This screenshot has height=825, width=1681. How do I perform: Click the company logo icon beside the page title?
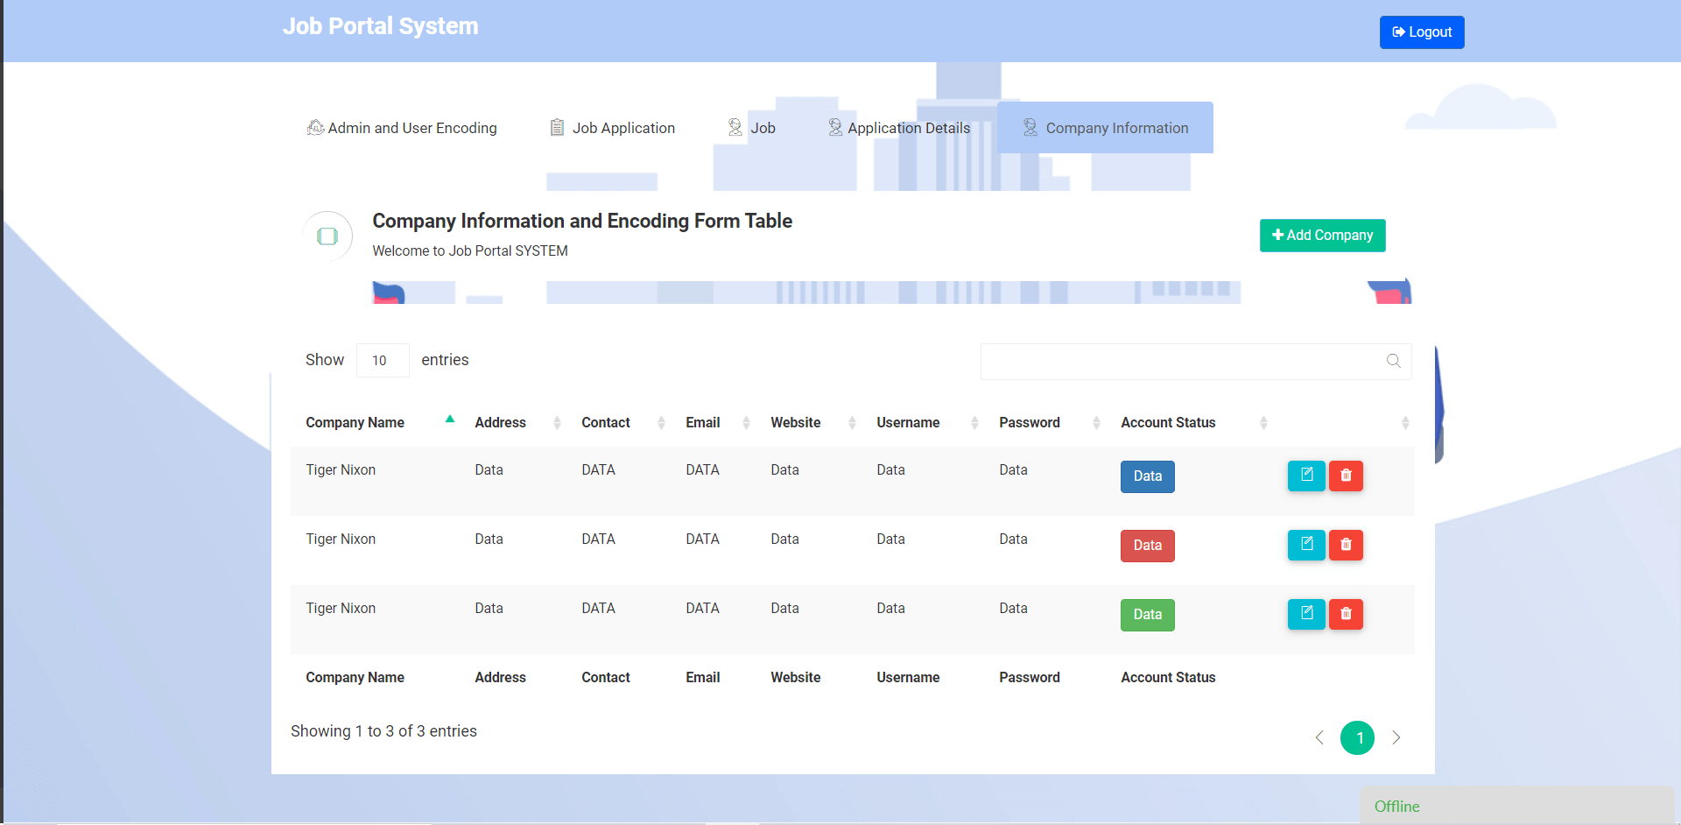click(x=327, y=236)
